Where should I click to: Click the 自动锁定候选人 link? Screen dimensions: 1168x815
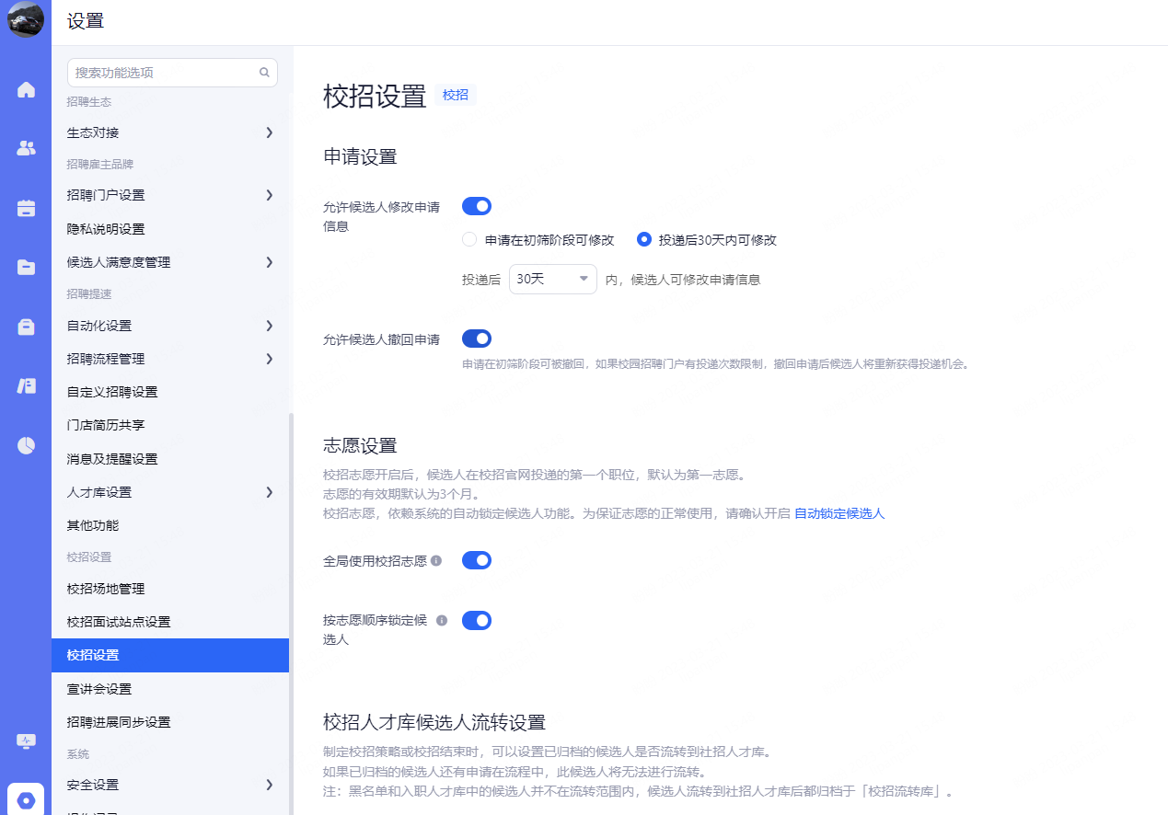coord(838,513)
